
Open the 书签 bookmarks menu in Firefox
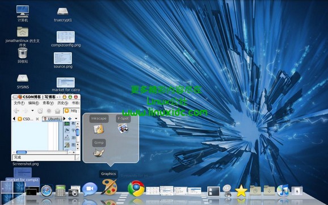pyautogui.click(x=75, y=103)
